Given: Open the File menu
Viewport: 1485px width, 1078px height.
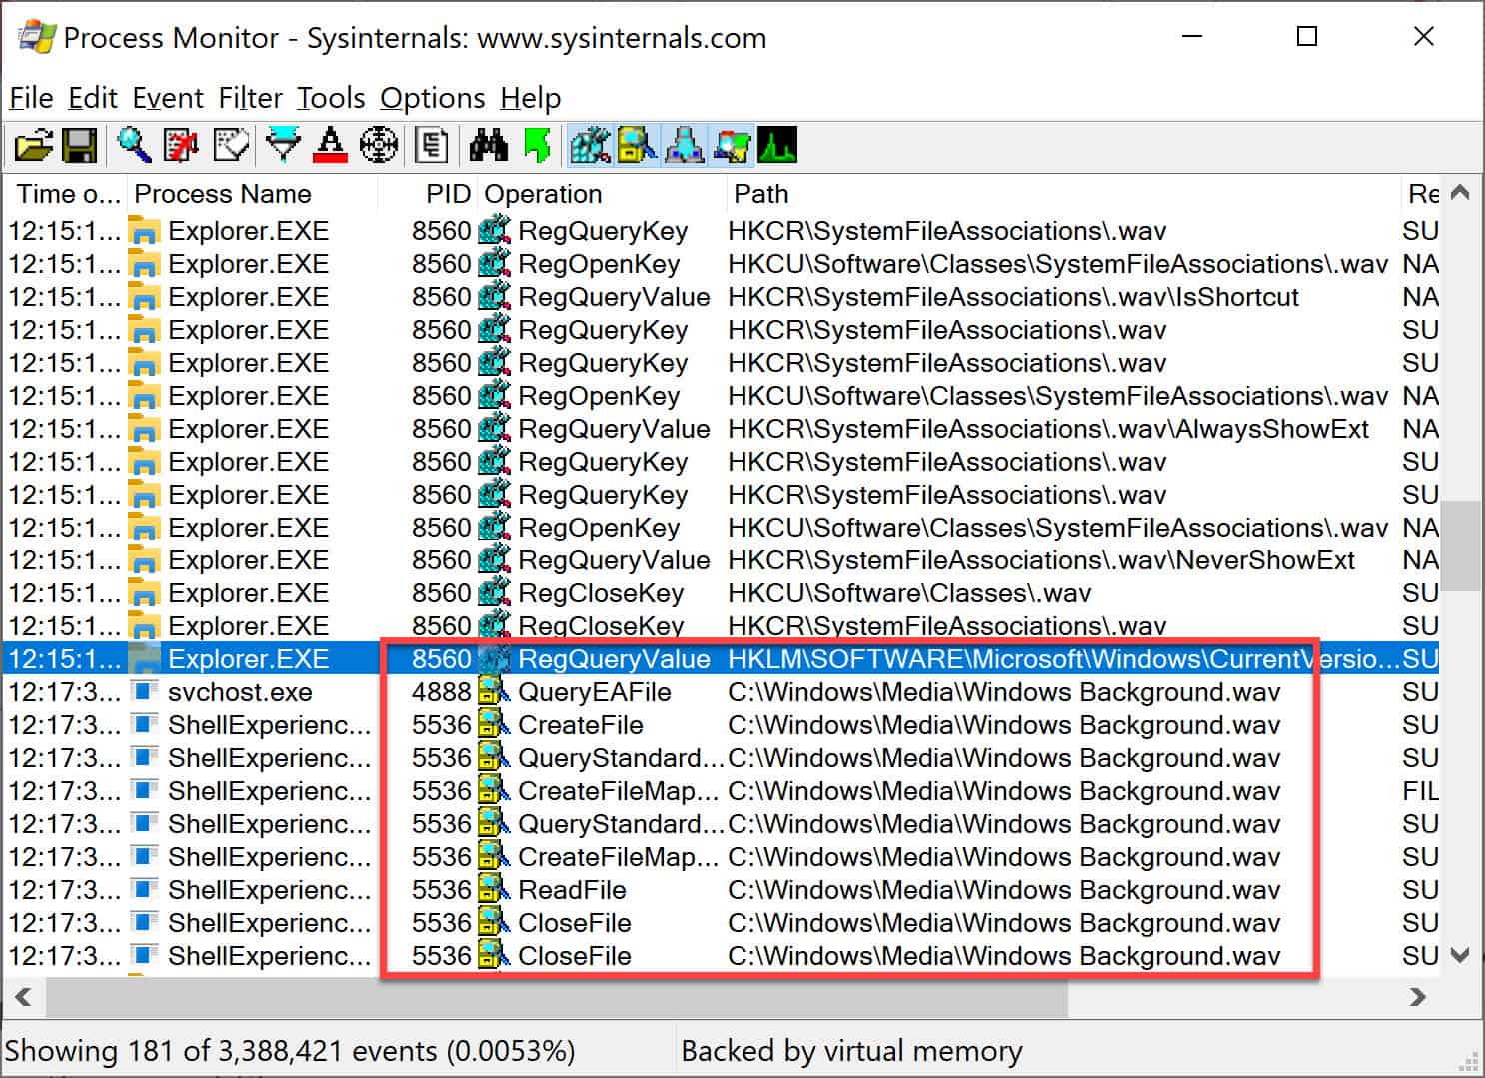Looking at the screenshot, I should (31, 98).
